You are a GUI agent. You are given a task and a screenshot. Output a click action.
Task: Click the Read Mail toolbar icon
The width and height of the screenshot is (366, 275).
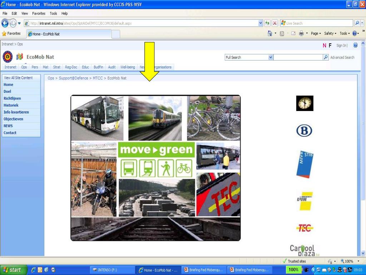click(x=293, y=33)
